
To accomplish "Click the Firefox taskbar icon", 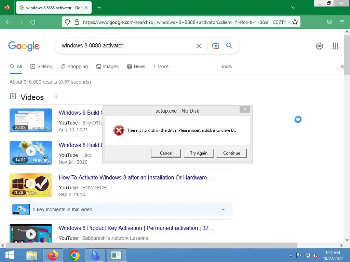I will [x=53, y=255].
